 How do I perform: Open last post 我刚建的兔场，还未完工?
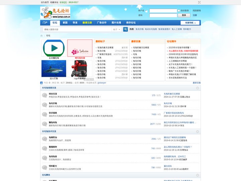[175, 157]
